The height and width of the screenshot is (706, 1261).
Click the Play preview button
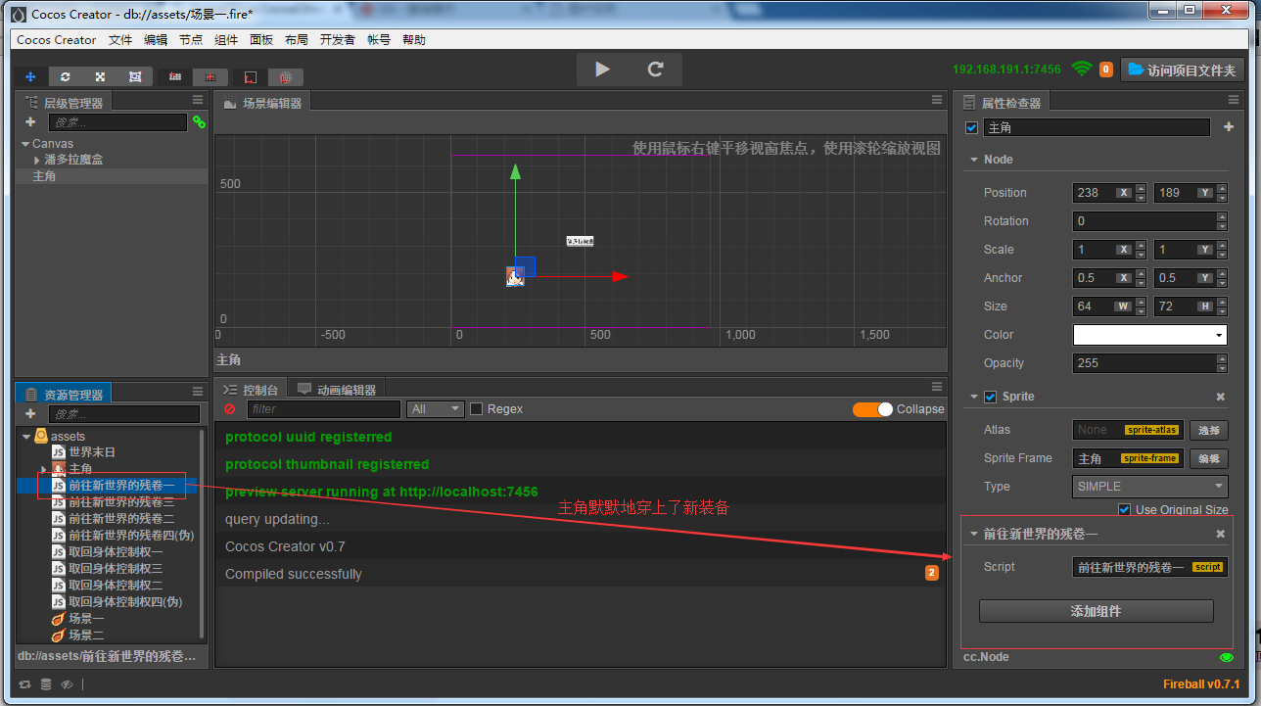coord(602,69)
